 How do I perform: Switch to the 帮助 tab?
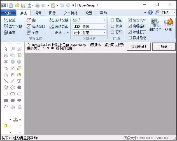pos(104,13)
